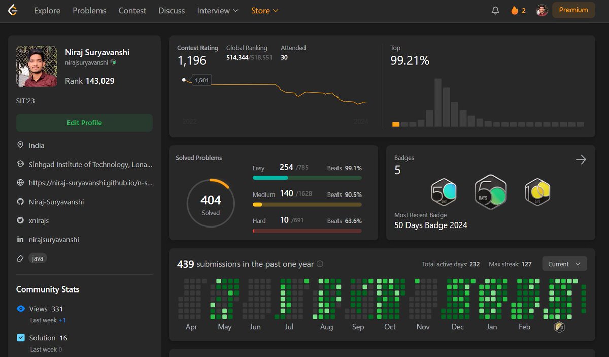
Task: Open the niraj-suryavanshi.github.io website link
Action: tap(91, 183)
